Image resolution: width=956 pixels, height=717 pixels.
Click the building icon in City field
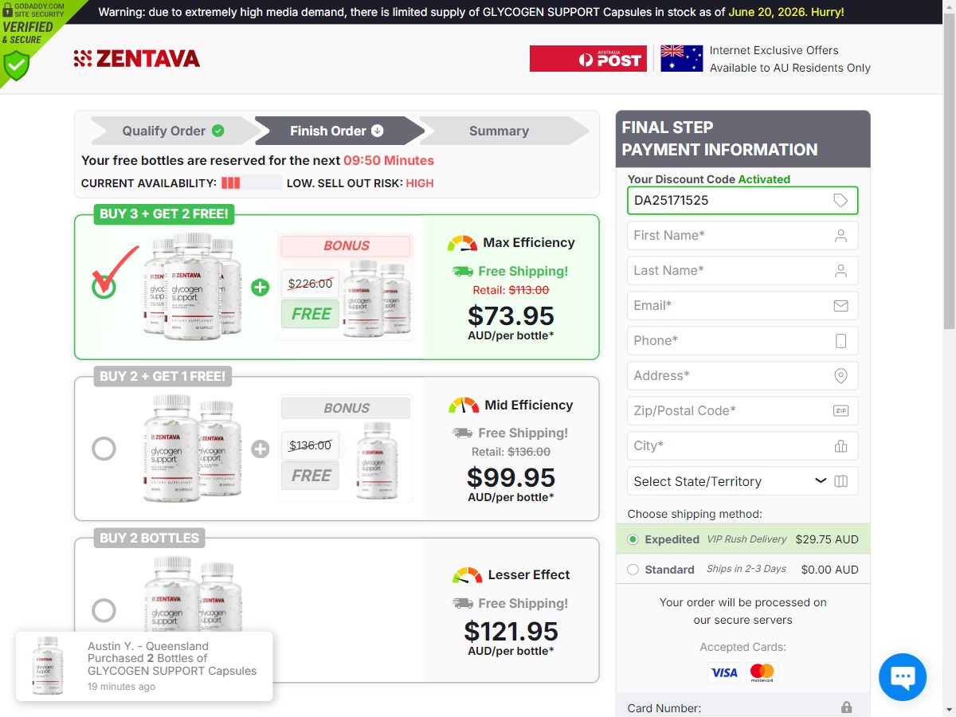click(x=840, y=446)
